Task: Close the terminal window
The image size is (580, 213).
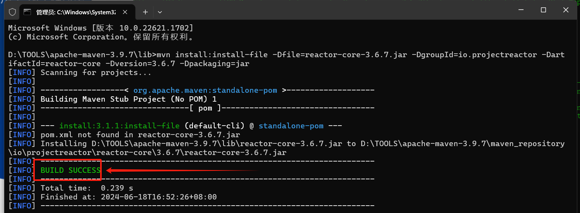Action: point(566,10)
